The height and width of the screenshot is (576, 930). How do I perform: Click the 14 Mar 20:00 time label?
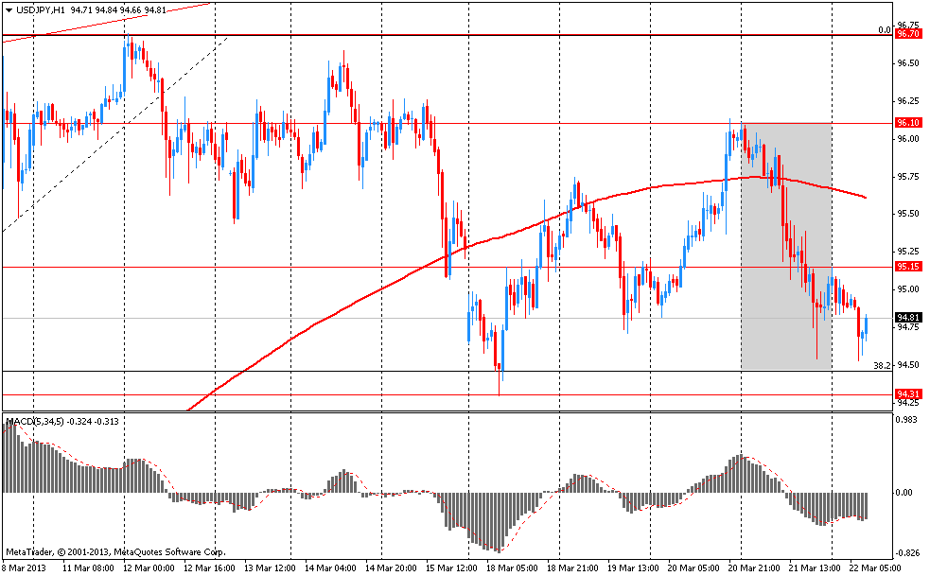(x=390, y=567)
